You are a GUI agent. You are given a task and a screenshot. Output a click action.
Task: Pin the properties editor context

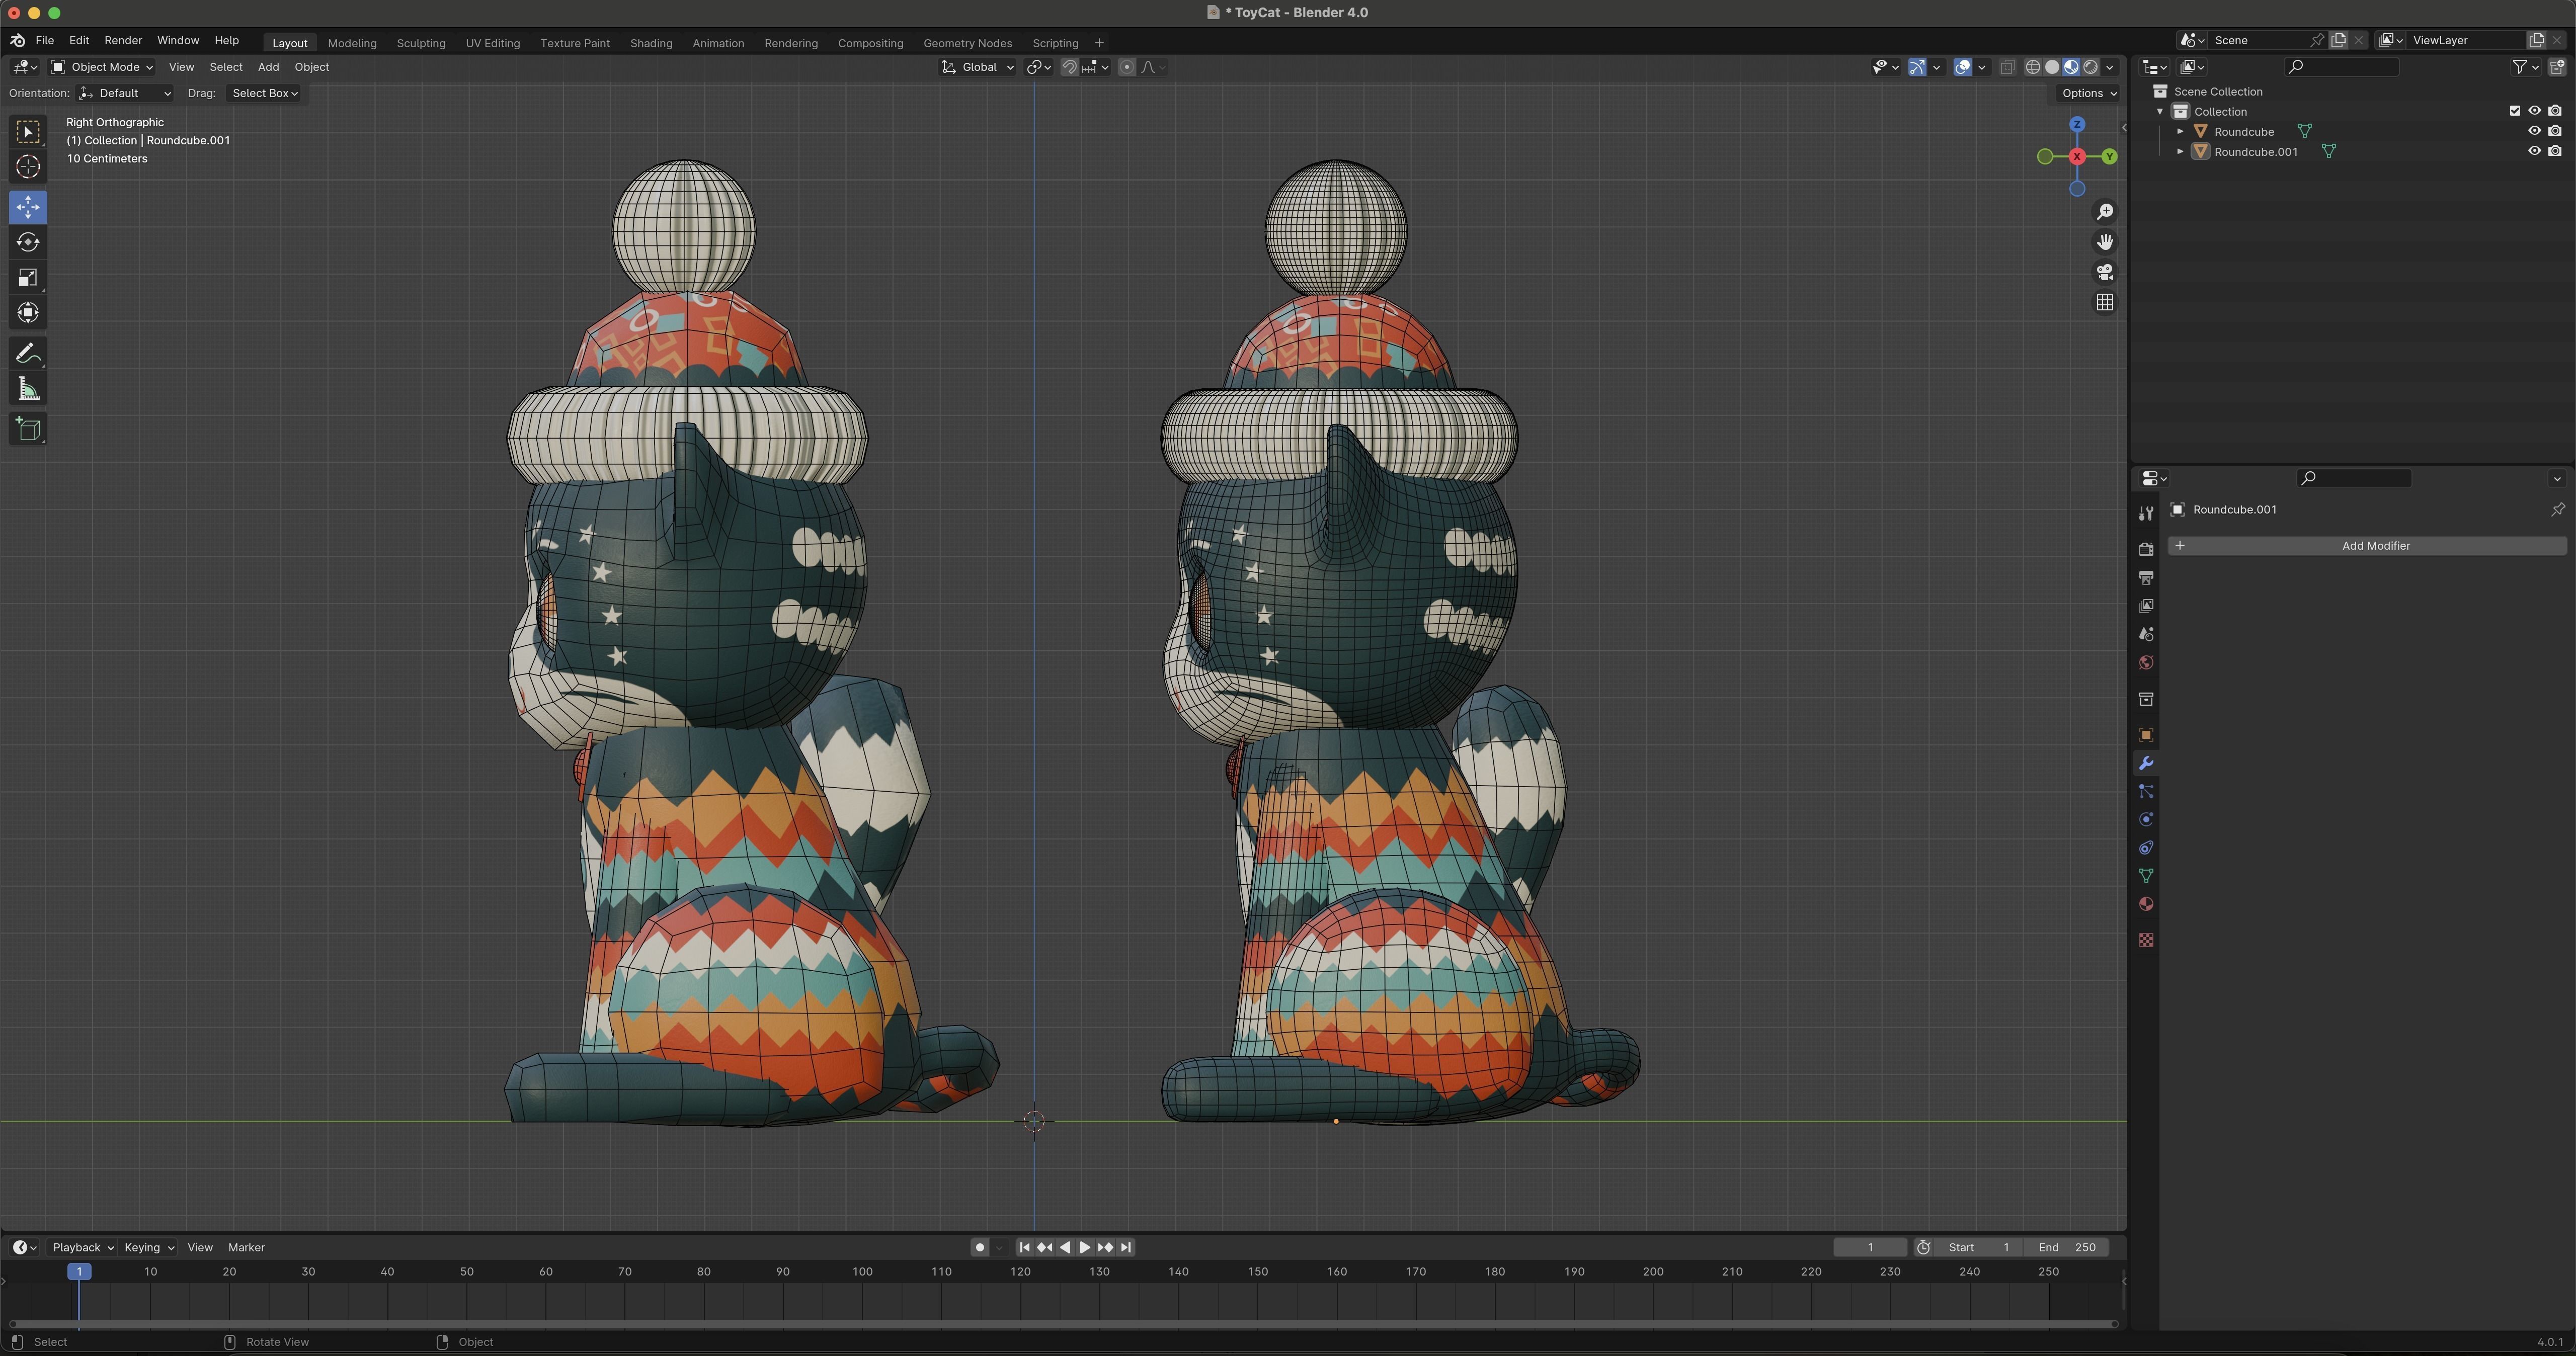pyautogui.click(x=2557, y=509)
